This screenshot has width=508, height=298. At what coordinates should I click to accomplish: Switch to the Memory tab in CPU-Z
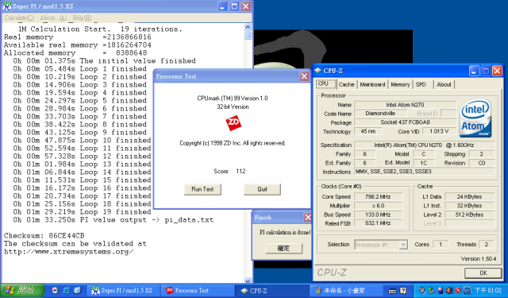400,84
